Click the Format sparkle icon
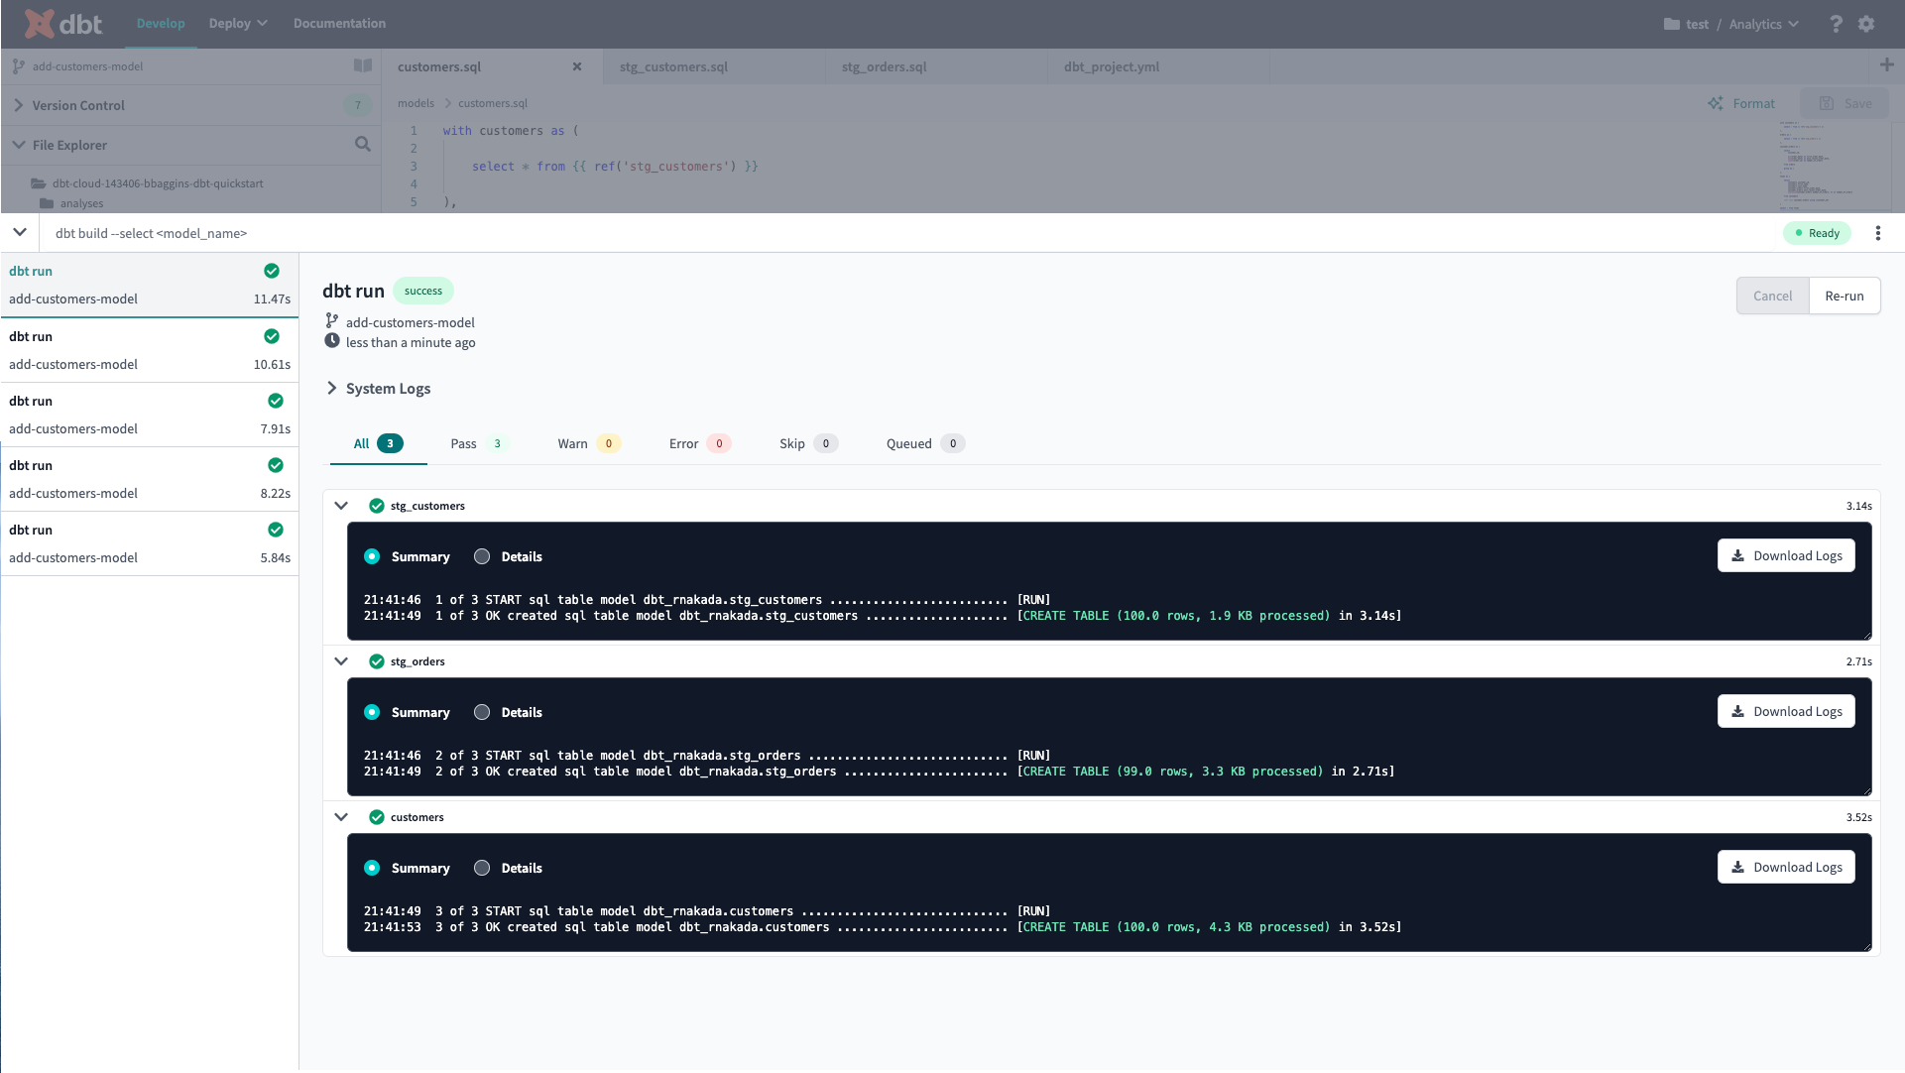Screen dimensions: 1905x1073 pyautogui.click(x=1715, y=103)
